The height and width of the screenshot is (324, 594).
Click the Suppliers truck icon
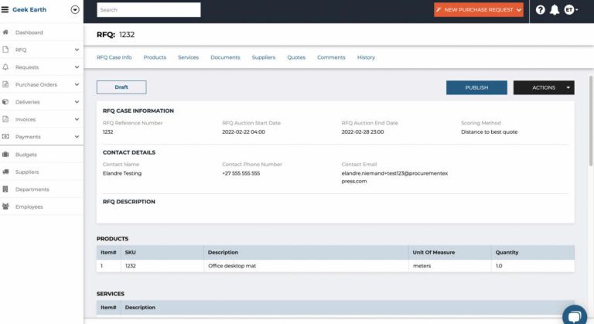coord(5,172)
